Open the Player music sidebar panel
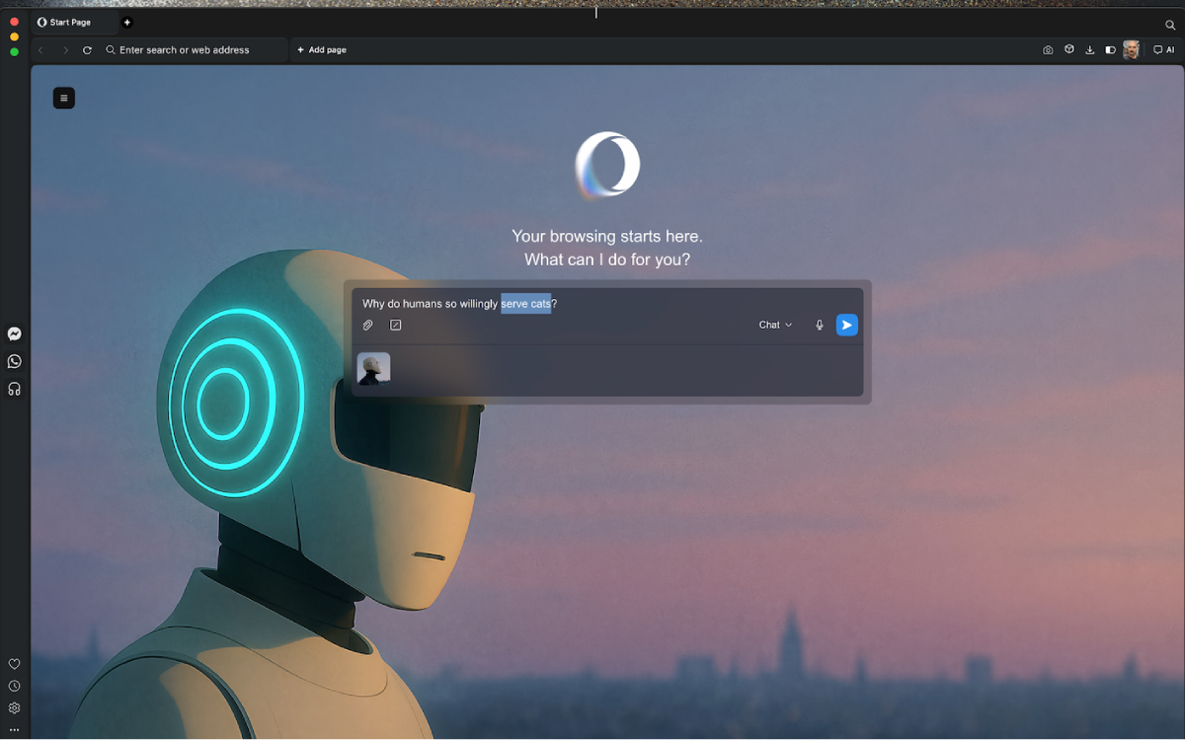Screen dimensions: 1185x740 tap(14, 389)
